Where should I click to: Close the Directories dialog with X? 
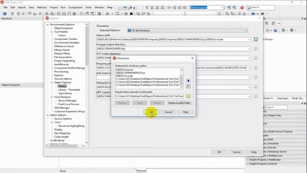click(x=192, y=58)
